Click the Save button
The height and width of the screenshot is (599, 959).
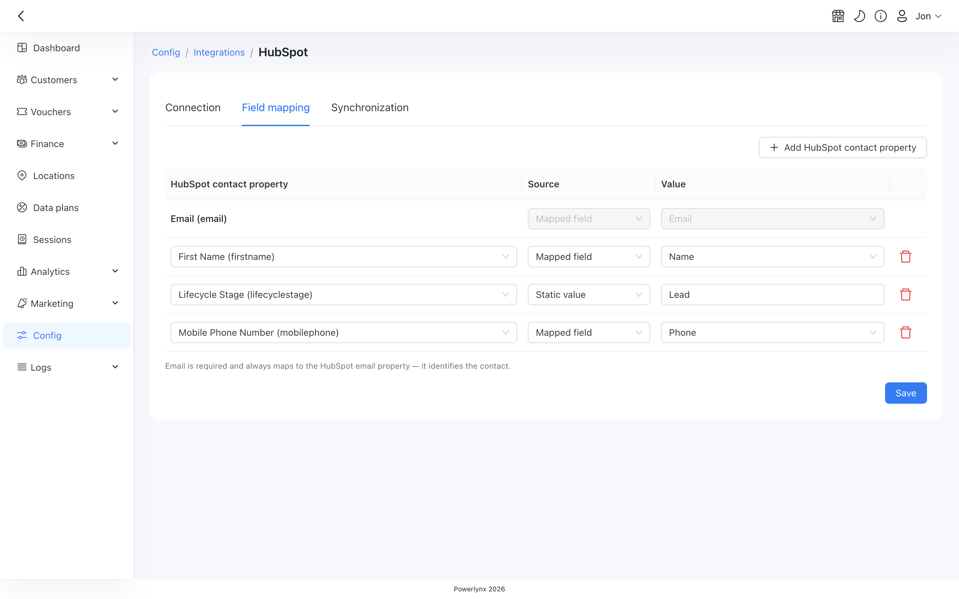point(905,393)
